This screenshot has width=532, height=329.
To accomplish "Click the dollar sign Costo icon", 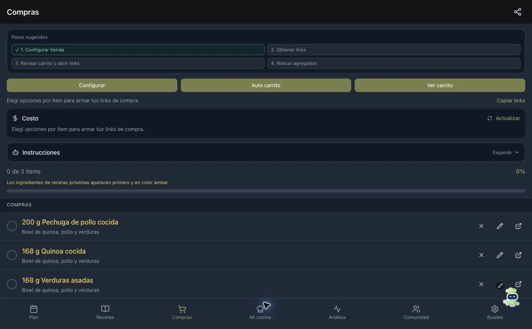I will click(x=15, y=118).
